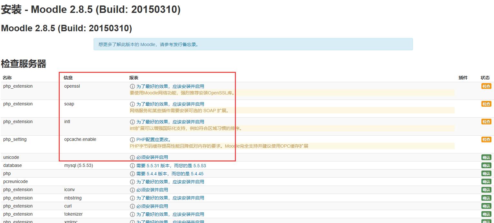Click the info icon in the pcreunicode row
494x223 pixels.
point(132,182)
